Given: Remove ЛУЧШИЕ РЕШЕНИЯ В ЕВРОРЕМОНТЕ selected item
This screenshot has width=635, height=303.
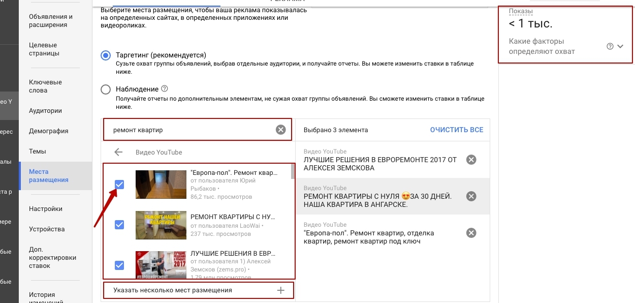Looking at the screenshot, I should [x=471, y=160].
